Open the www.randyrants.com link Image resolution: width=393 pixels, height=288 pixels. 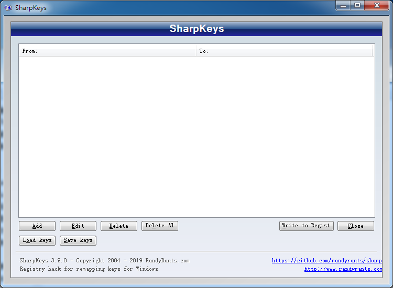(x=343, y=269)
